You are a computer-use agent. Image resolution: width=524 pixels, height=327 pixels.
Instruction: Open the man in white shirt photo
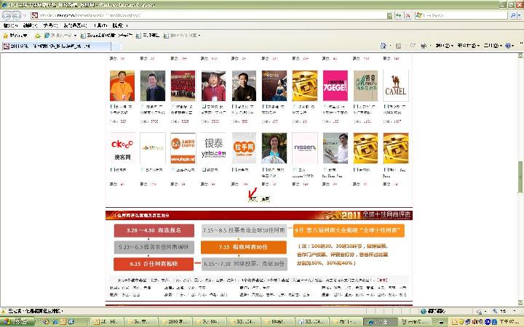[336, 148]
